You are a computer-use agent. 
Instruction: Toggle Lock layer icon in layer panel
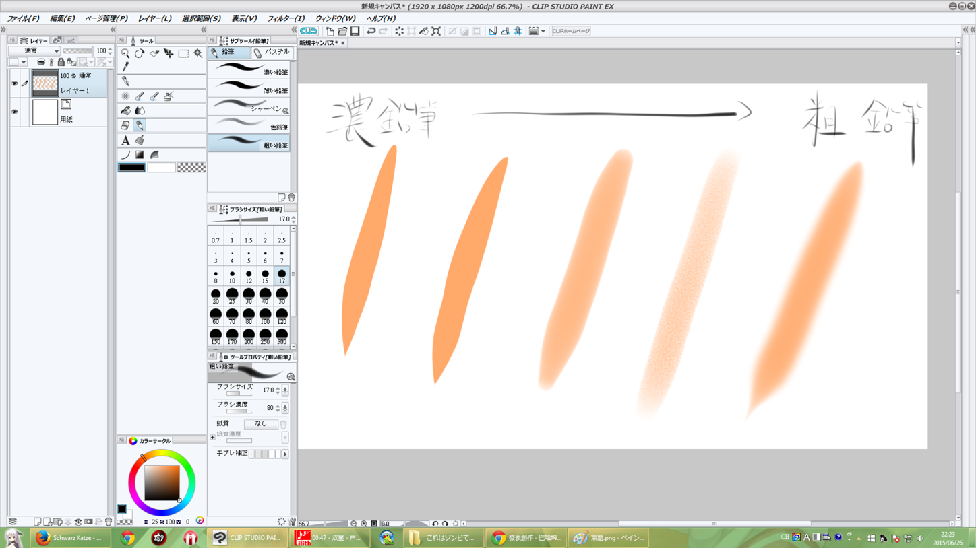[x=61, y=62]
